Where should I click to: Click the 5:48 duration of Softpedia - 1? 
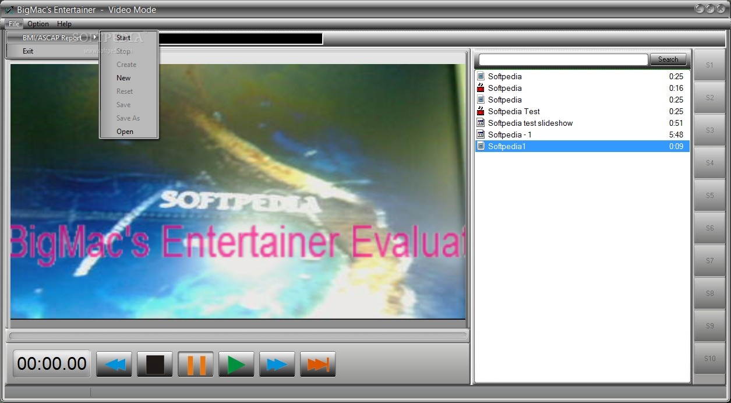tap(676, 135)
